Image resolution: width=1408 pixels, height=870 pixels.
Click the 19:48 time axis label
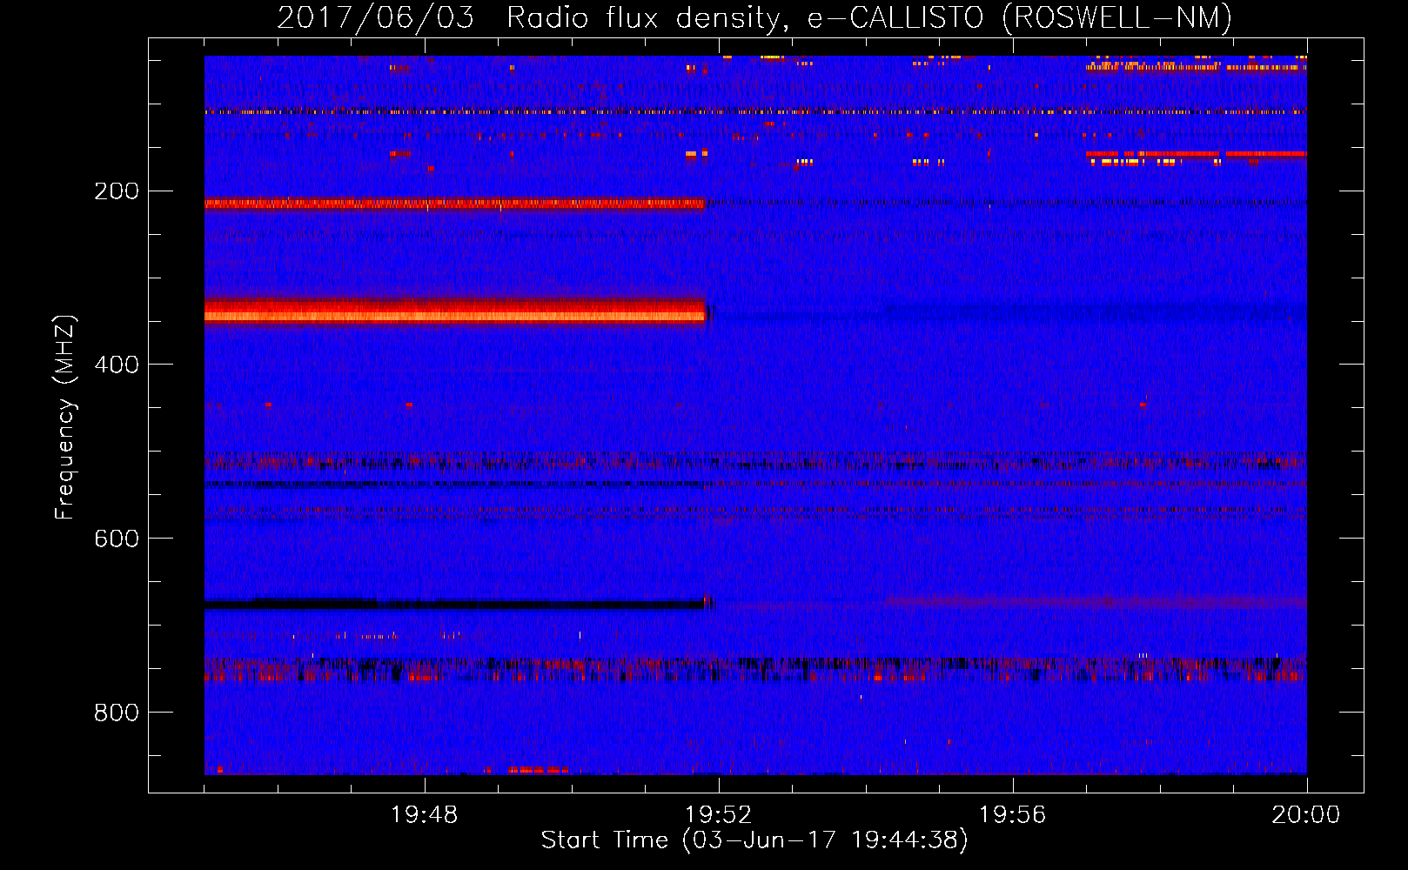click(425, 815)
